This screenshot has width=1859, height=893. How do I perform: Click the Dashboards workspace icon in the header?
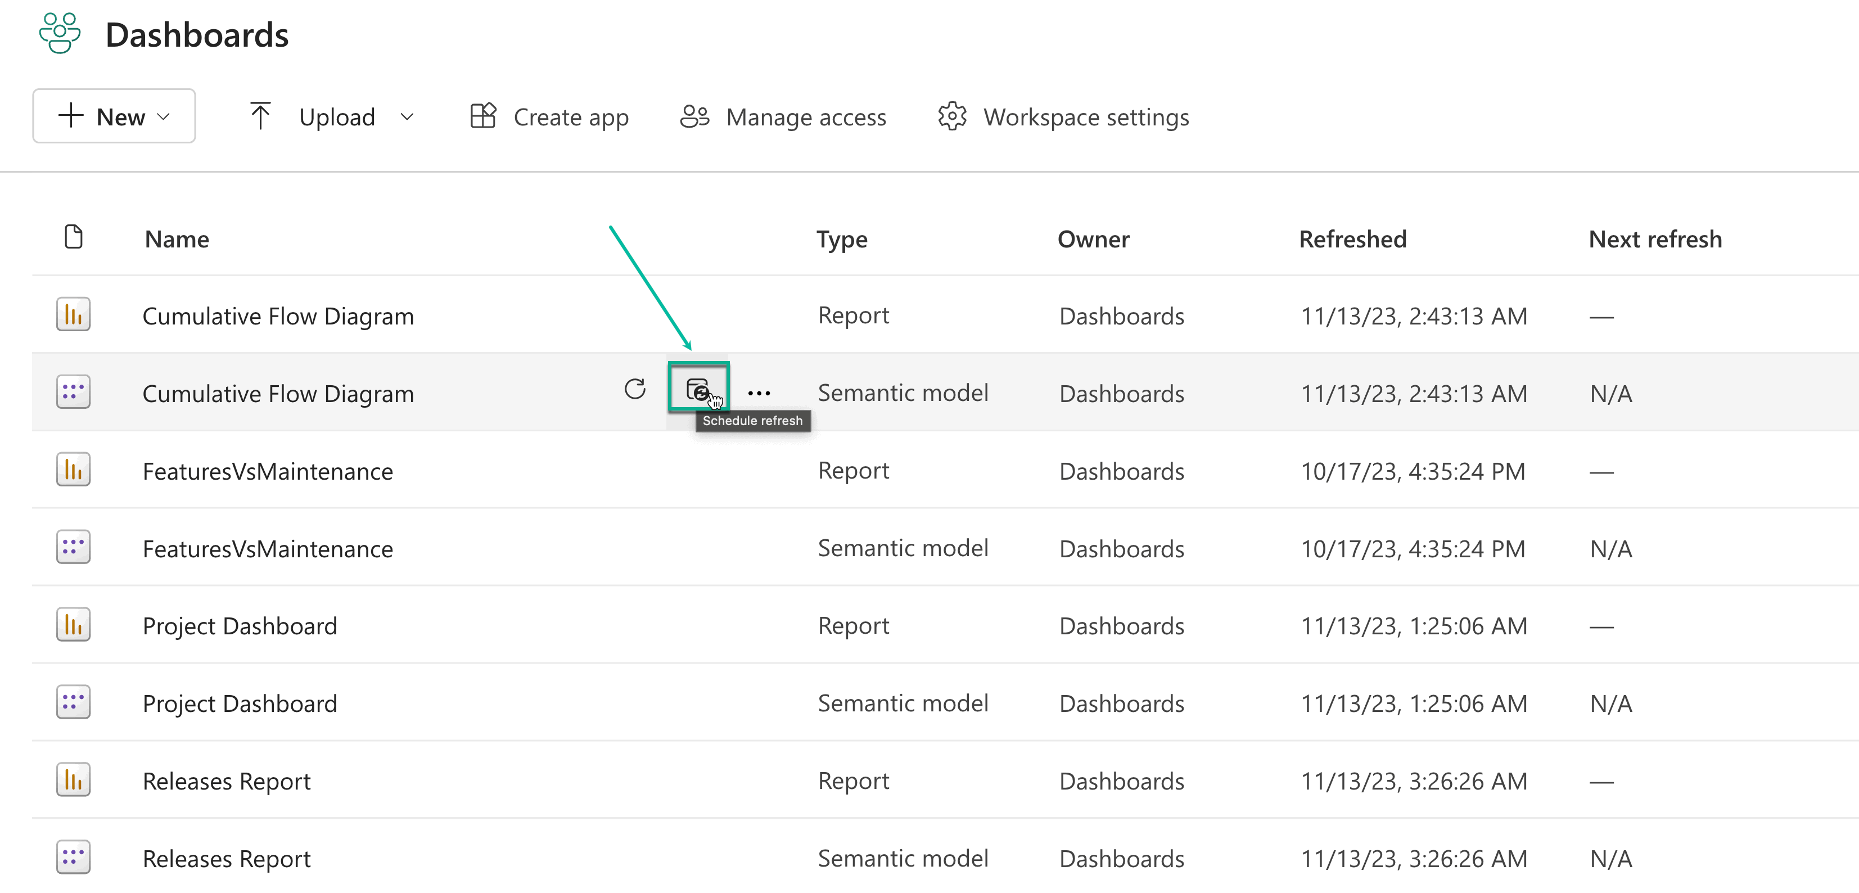tap(59, 31)
